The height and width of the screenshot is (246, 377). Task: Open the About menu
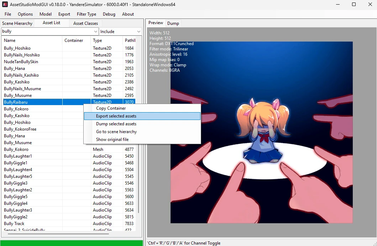(128, 14)
